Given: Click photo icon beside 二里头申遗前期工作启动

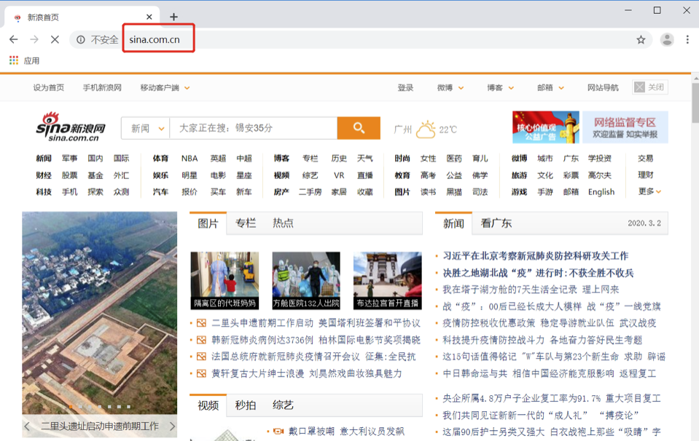Looking at the screenshot, I should (201, 323).
